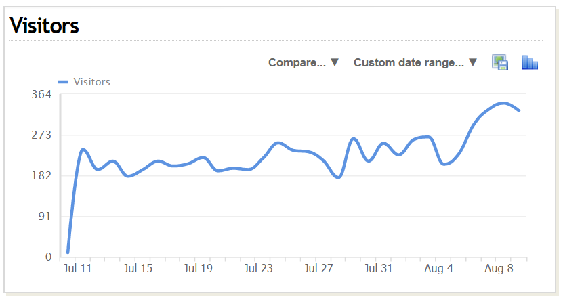
Task: Expand the Custom date range... dropdown
Action: coord(415,62)
